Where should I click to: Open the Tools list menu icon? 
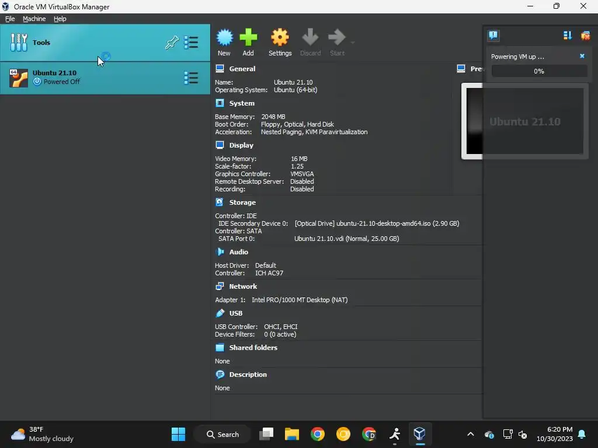pyautogui.click(x=191, y=42)
